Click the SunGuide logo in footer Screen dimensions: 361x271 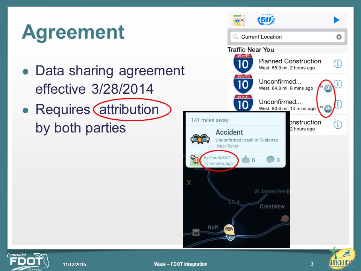point(341,257)
